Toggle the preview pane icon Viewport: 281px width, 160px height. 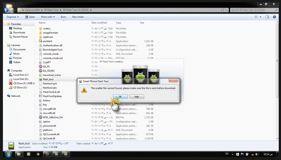click(267, 17)
